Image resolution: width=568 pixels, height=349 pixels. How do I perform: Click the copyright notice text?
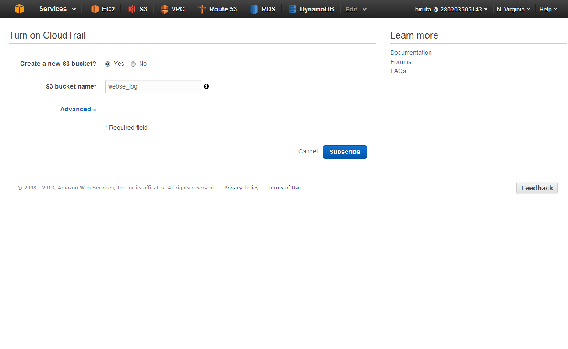tap(116, 188)
